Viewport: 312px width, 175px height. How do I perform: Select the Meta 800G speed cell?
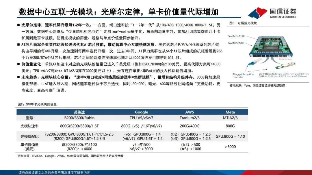[230, 126]
